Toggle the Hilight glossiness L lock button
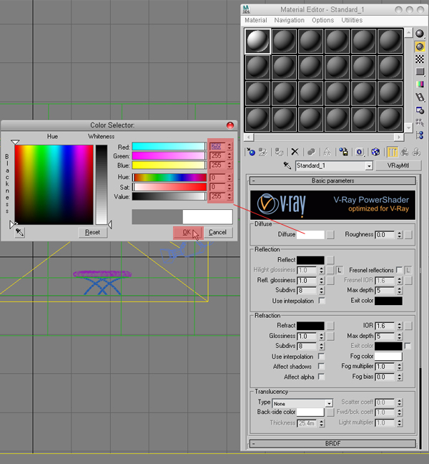 click(x=339, y=270)
